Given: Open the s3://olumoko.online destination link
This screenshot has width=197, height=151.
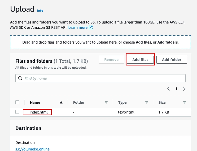Looking at the screenshot, I should click(x=32, y=149).
